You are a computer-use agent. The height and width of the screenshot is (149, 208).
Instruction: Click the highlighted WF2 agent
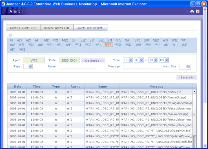coord(108,45)
